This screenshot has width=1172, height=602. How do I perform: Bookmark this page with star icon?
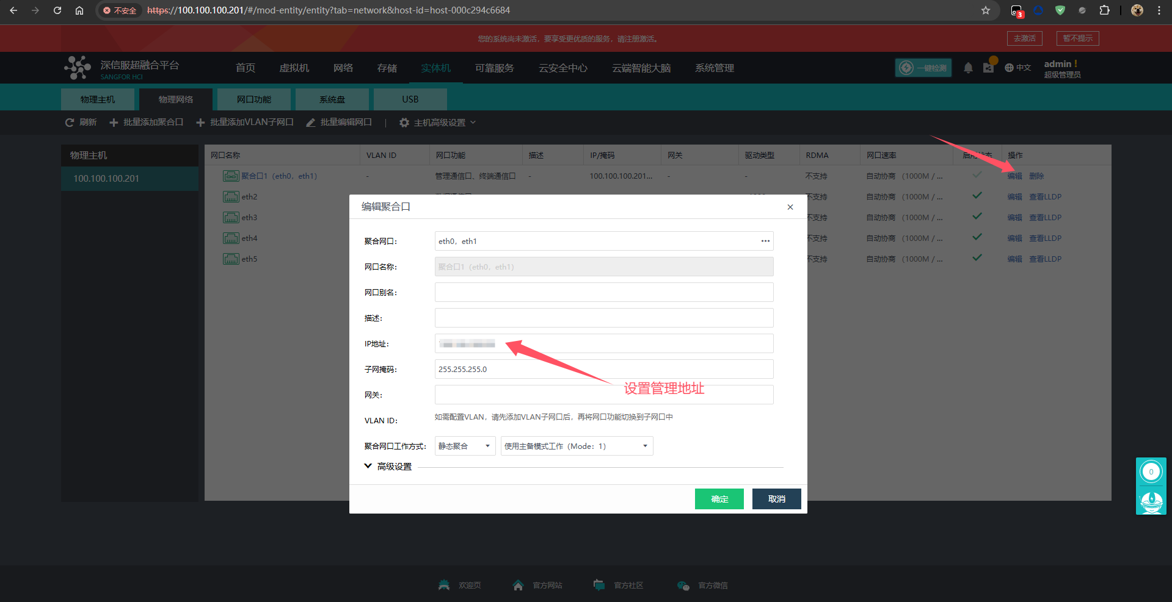click(986, 10)
